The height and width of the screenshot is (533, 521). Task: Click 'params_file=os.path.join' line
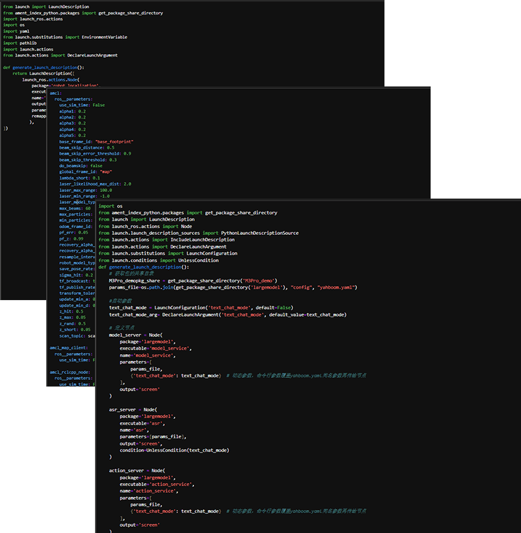[x=233, y=288]
